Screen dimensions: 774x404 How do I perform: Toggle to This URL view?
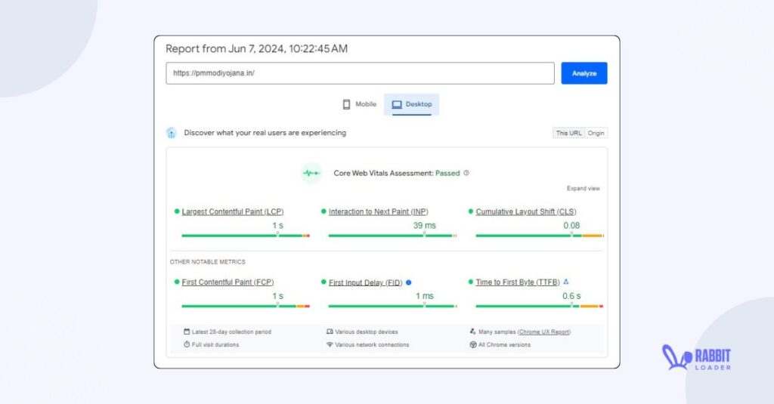pyautogui.click(x=568, y=133)
